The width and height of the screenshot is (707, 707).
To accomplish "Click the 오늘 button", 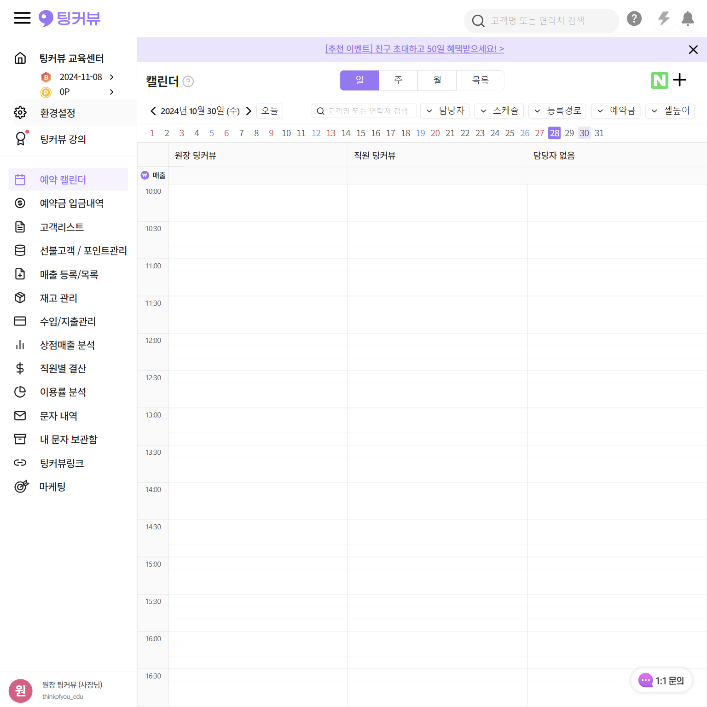I will click(x=270, y=111).
